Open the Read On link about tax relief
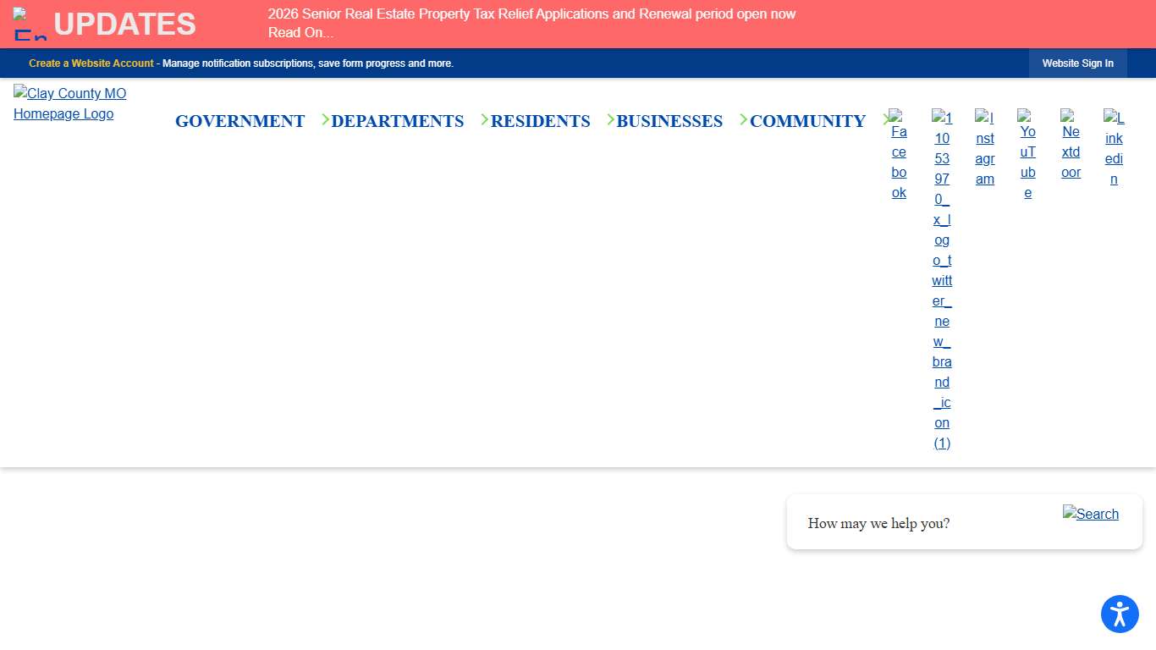 click(x=300, y=32)
